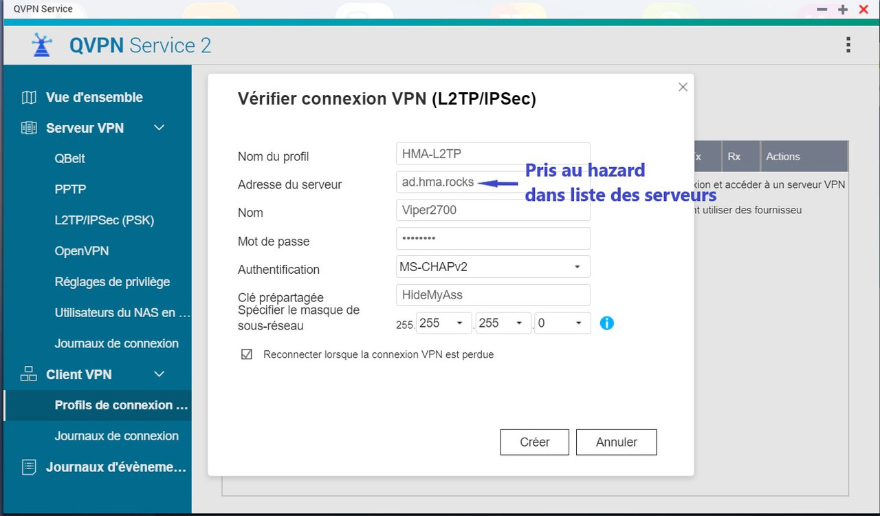Click the Nom du profil field
This screenshot has height=516, width=880.
pyautogui.click(x=493, y=153)
